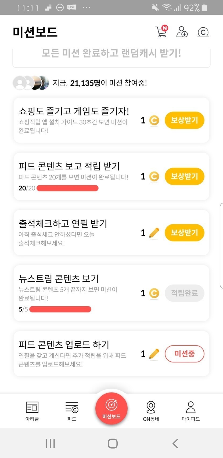Viewport: 223px width, 458px height.
Task: Open the 마이피드 profile tab
Action: (x=190, y=411)
